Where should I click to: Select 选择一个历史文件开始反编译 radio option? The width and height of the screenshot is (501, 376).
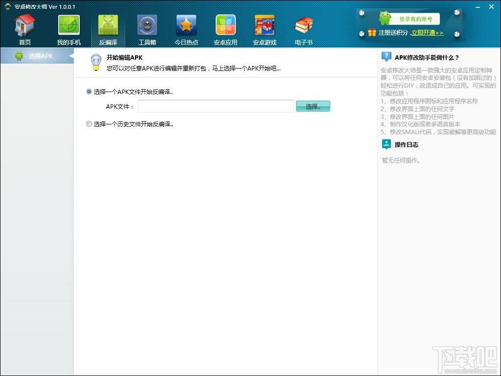click(89, 124)
